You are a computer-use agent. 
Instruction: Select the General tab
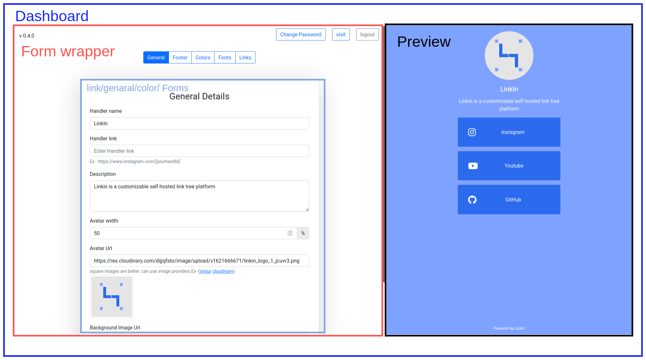point(155,57)
